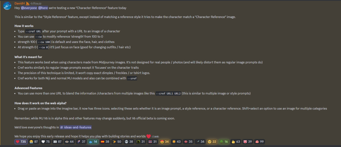
Task: Click the '--sref' code snippet
Action: coord(132,79)
